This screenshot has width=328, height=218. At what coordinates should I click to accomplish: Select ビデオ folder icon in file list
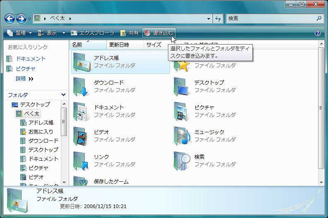tap(81, 136)
